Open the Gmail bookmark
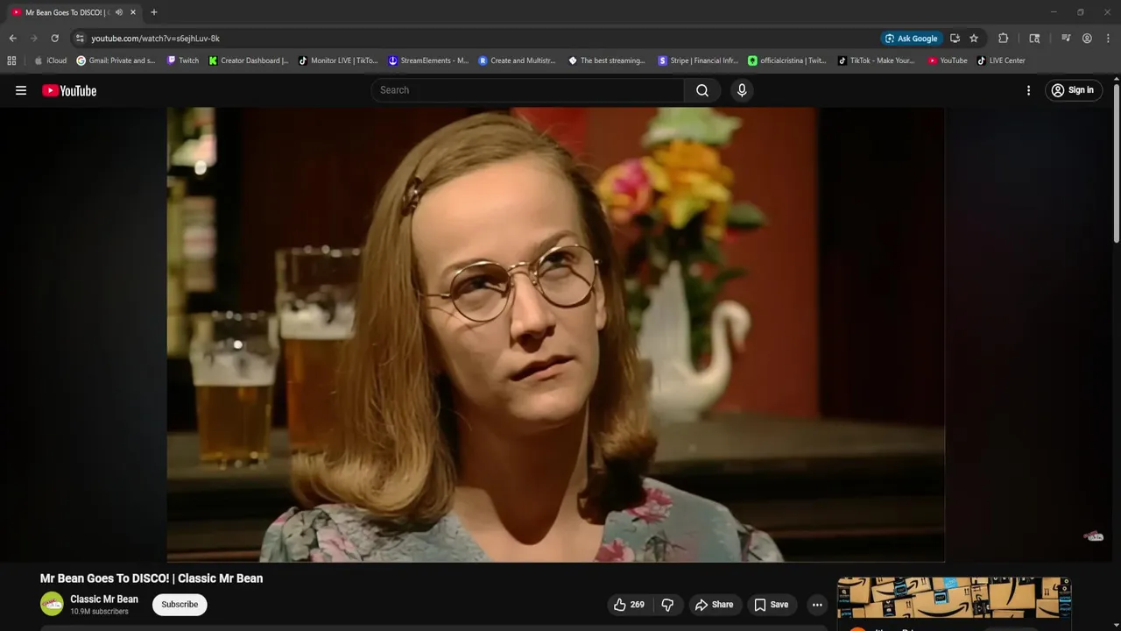The height and width of the screenshot is (631, 1121). click(116, 60)
